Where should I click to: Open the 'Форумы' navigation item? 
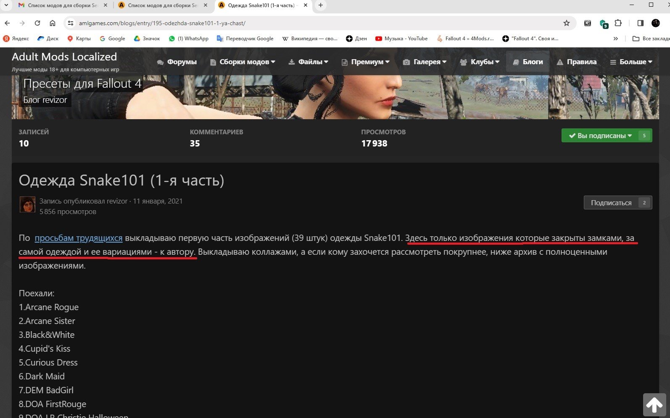coord(177,62)
